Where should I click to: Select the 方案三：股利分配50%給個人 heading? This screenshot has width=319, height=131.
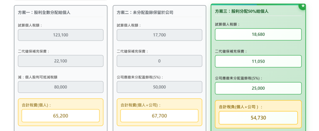pyautogui.click(x=242, y=11)
